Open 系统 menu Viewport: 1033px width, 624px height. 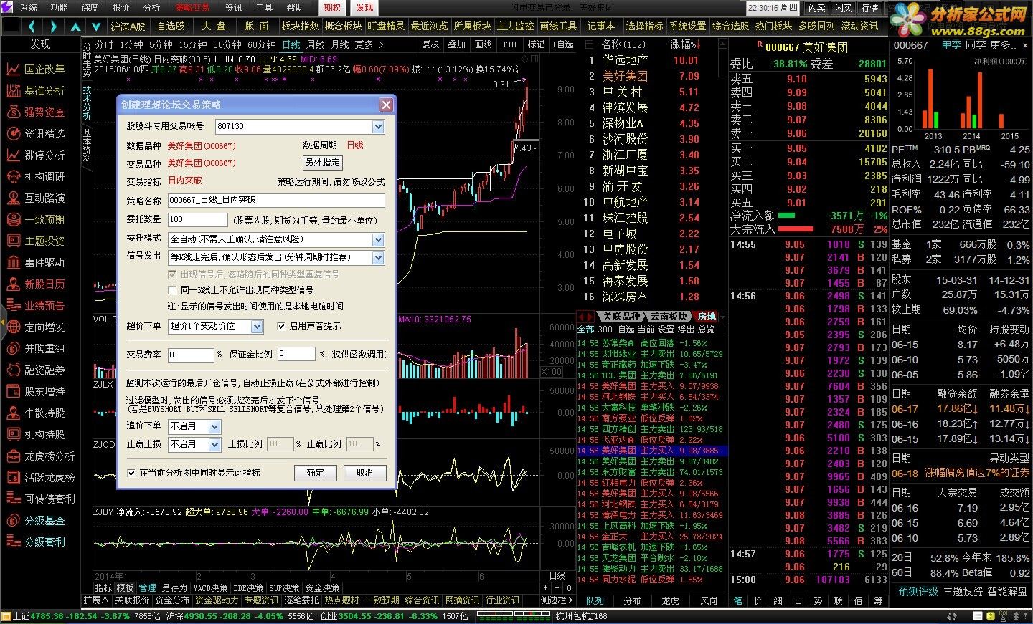click(x=28, y=8)
